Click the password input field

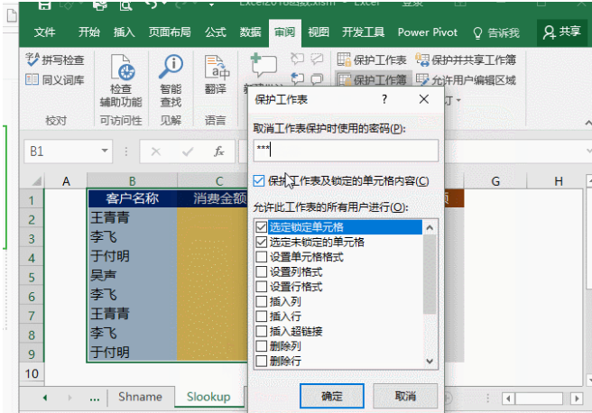click(346, 151)
